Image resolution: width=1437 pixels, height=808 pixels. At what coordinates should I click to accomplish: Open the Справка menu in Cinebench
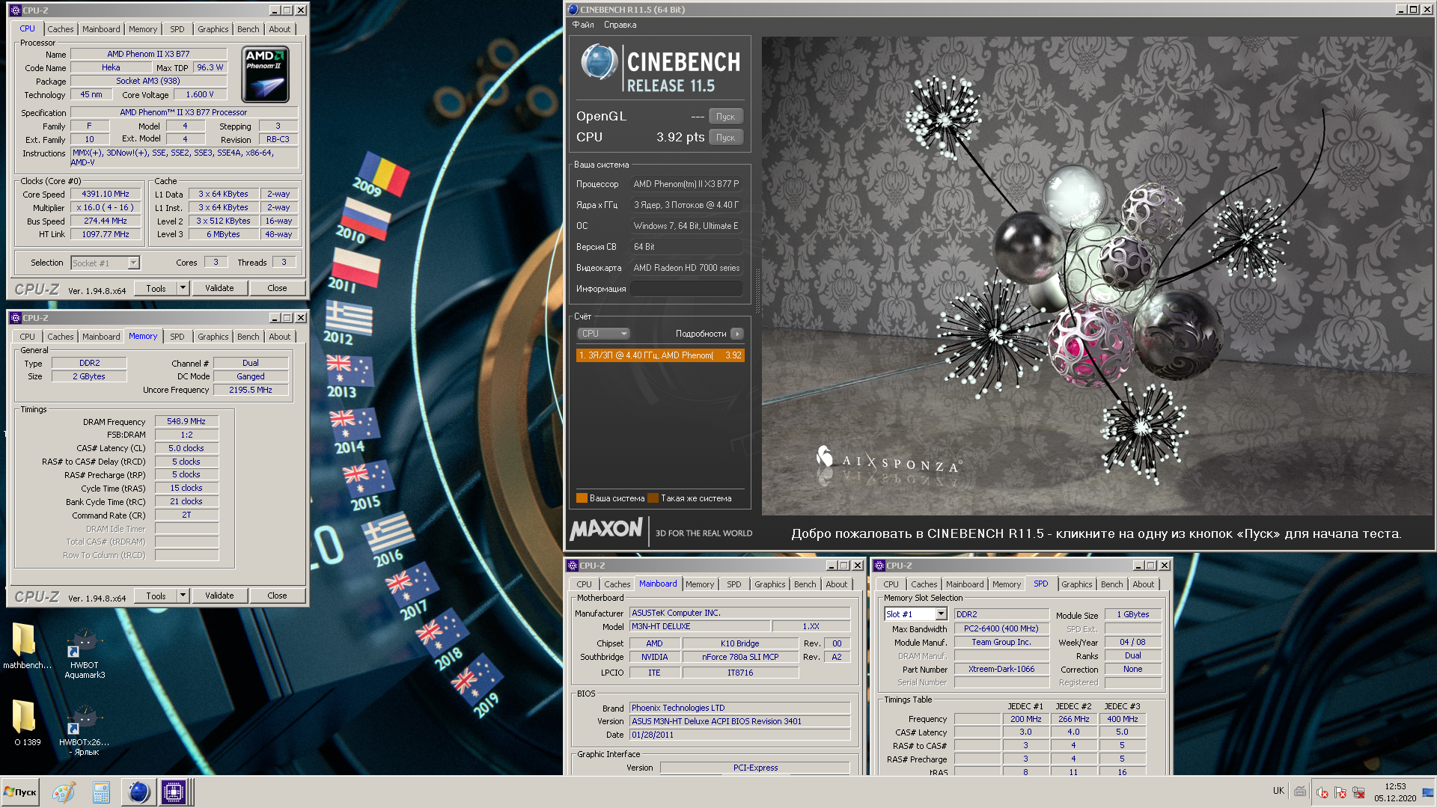point(620,25)
